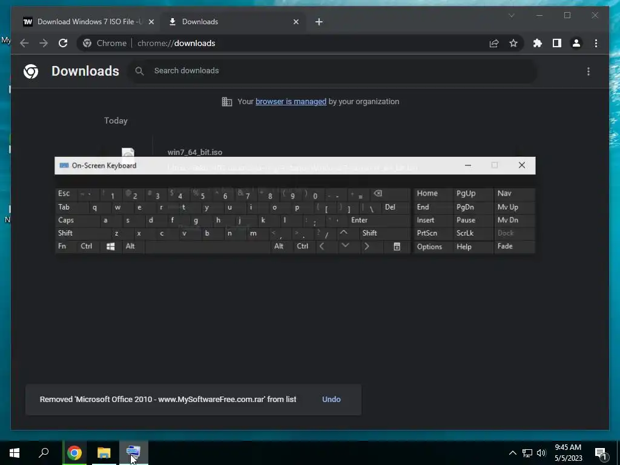The height and width of the screenshot is (465, 620).
Task: Click the Enter key on keyboard
Action: pos(379,220)
